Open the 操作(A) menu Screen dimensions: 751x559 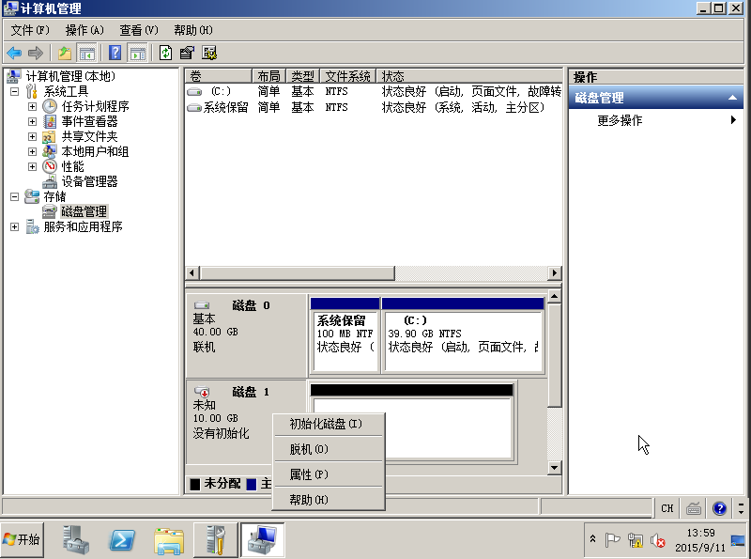pyautogui.click(x=84, y=30)
